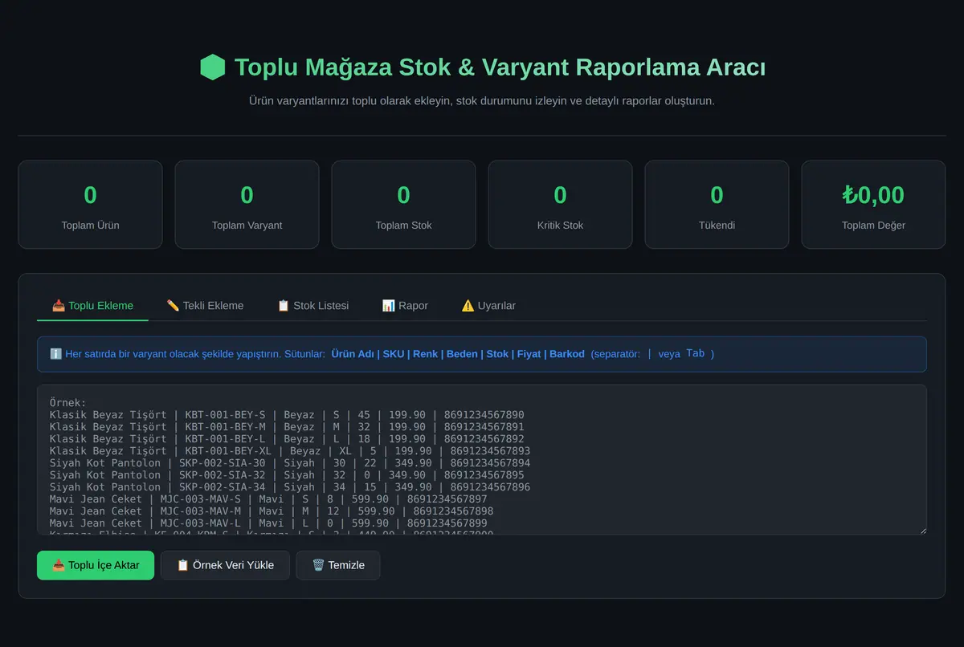The image size is (964, 647).
Task: Click the green hexagon logo icon
Action: coord(213,67)
